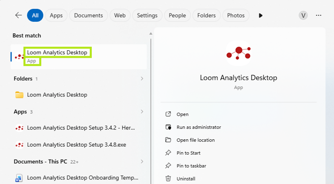Click the Word document icon
Screen dimensions: 334x184
(x=19, y=178)
